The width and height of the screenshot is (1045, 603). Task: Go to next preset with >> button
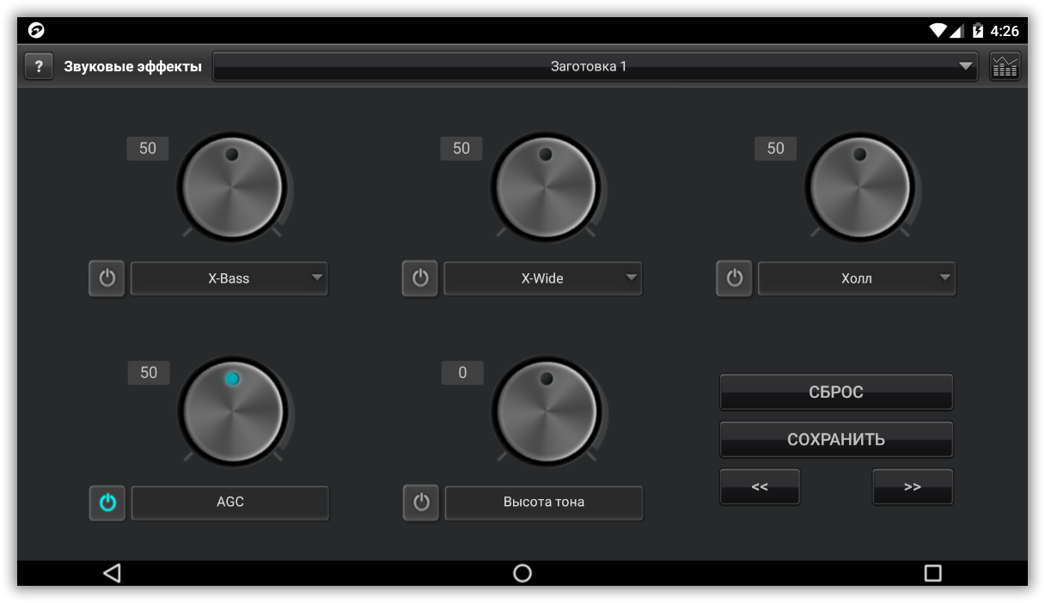(x=913, y=487)
